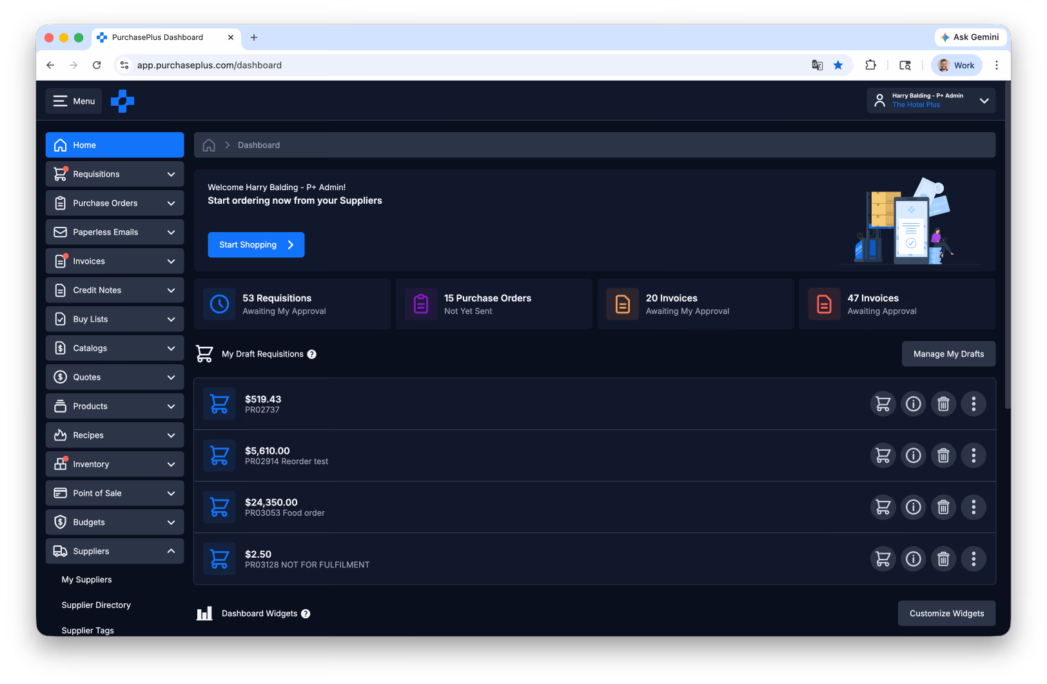Click the browser address bar
This screenshot has height=684, width=1047.
[464, 65]
